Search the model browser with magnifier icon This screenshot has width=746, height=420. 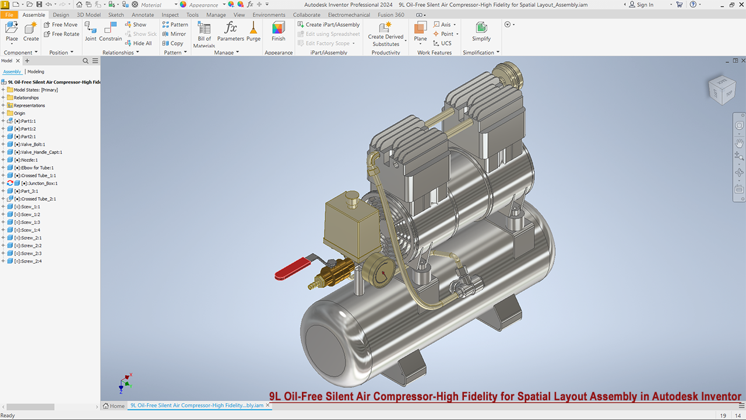tap(86, 61)
